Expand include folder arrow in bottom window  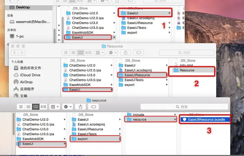tap(175, 114)
